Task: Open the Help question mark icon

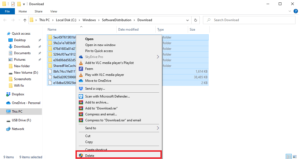Action: click(295, 11)
